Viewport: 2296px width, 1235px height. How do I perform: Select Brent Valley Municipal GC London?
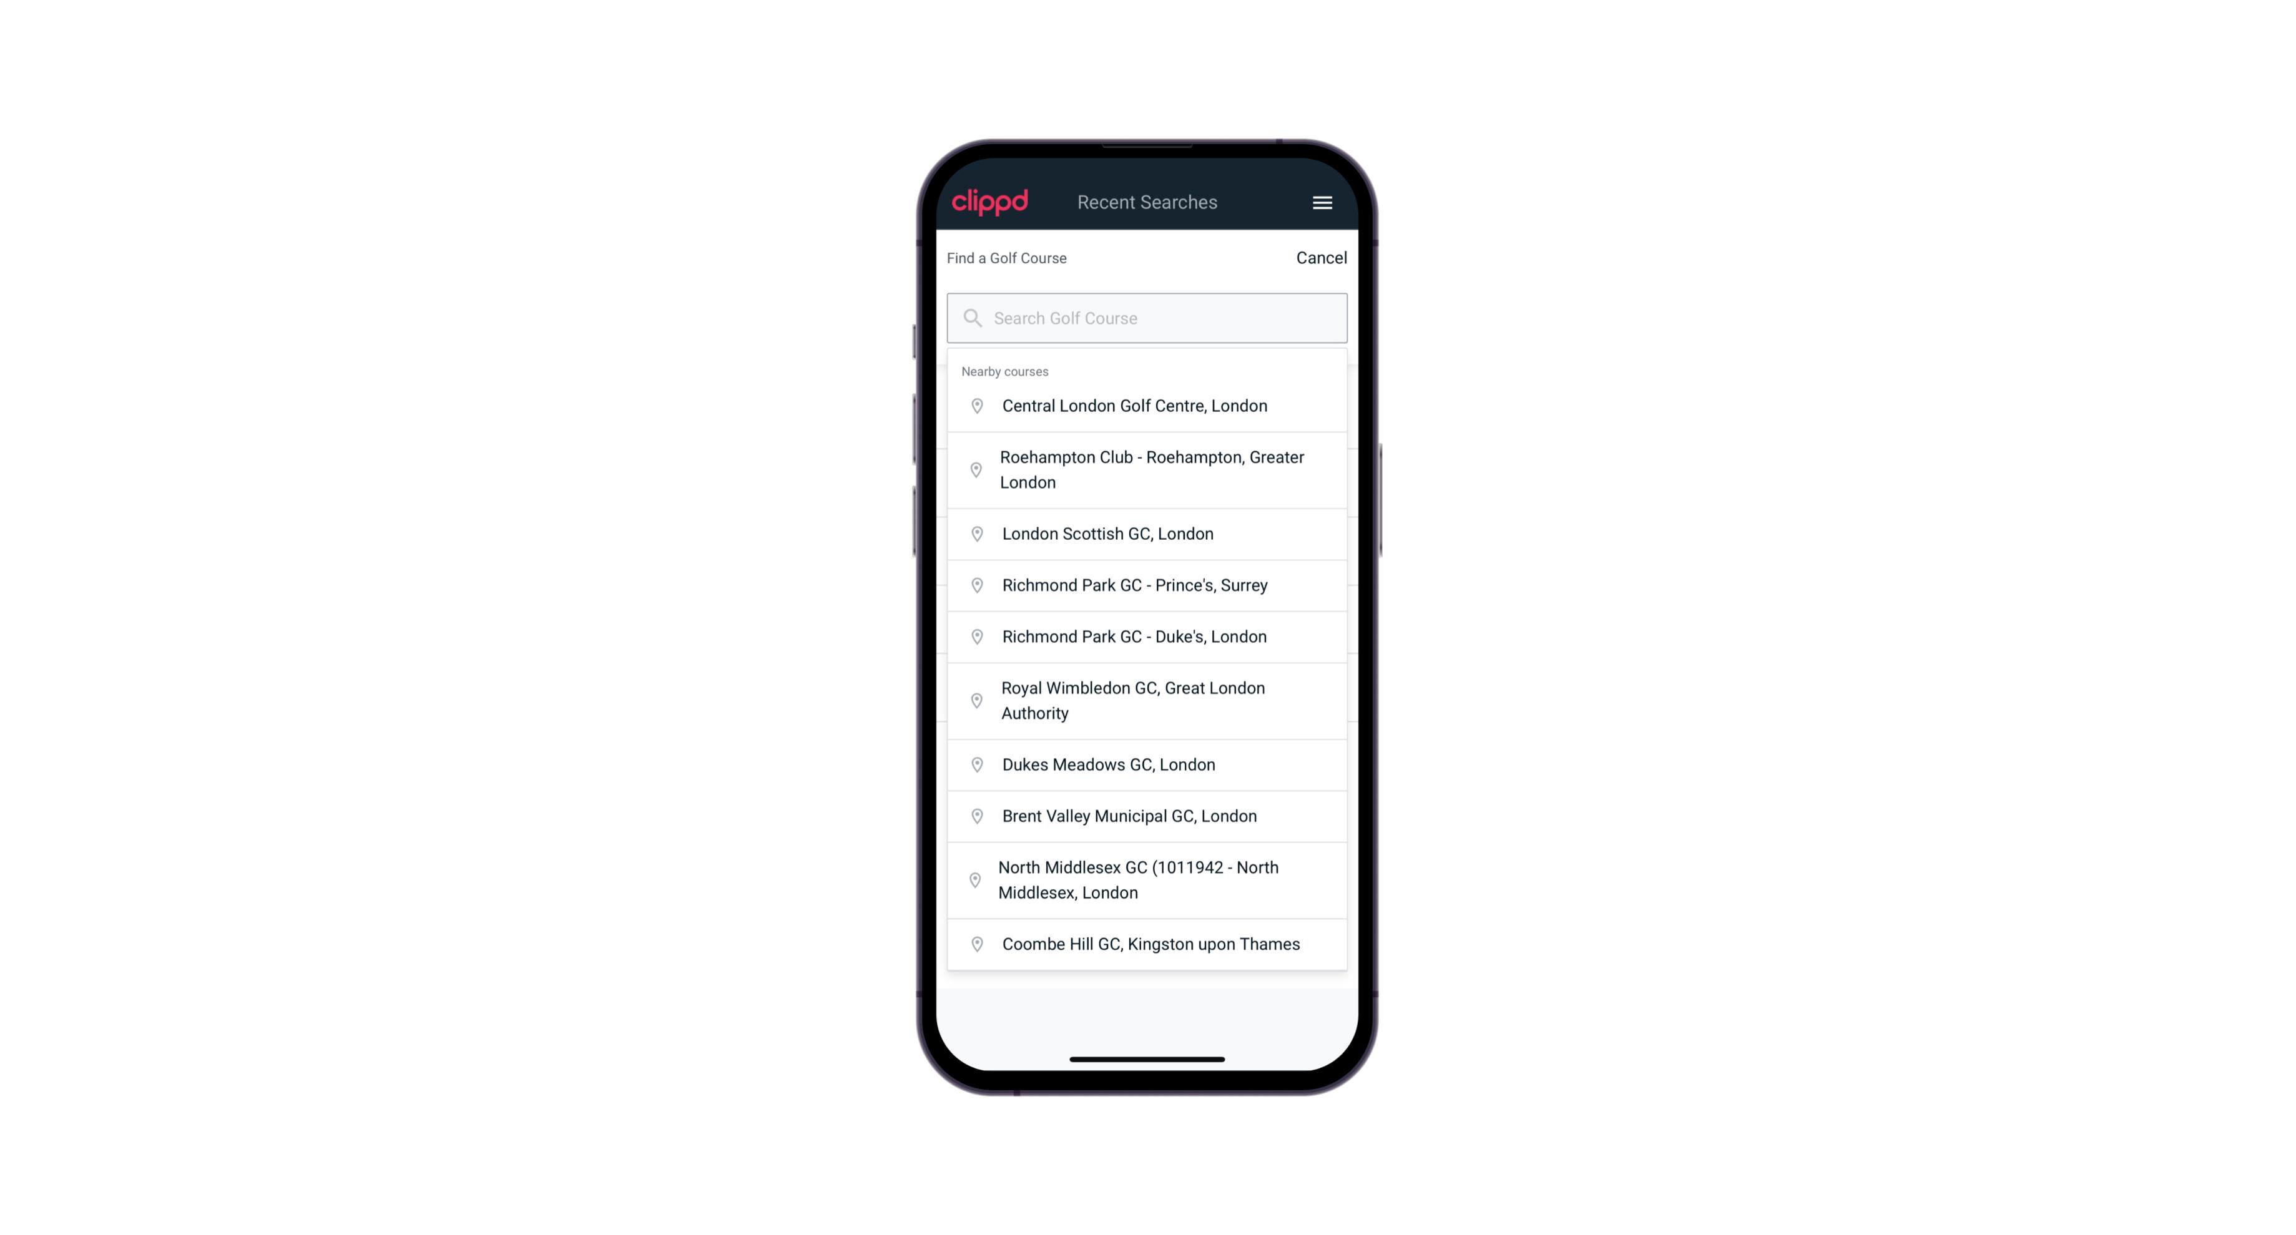point(1148,815)
